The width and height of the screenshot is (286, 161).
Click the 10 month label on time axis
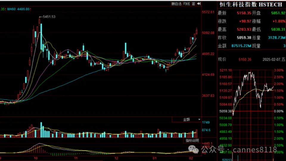click(x=35, y=157)
